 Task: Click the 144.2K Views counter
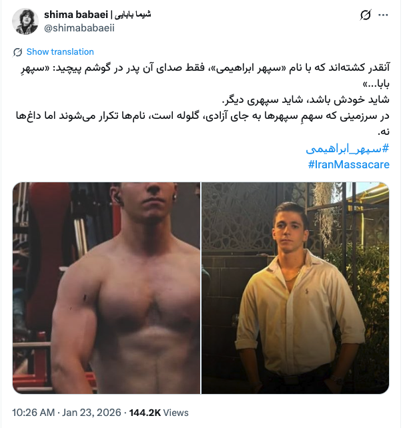point(159,413)
